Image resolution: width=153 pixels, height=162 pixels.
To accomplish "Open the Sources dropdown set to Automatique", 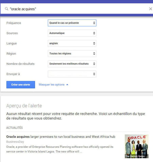I will point(72,33).
